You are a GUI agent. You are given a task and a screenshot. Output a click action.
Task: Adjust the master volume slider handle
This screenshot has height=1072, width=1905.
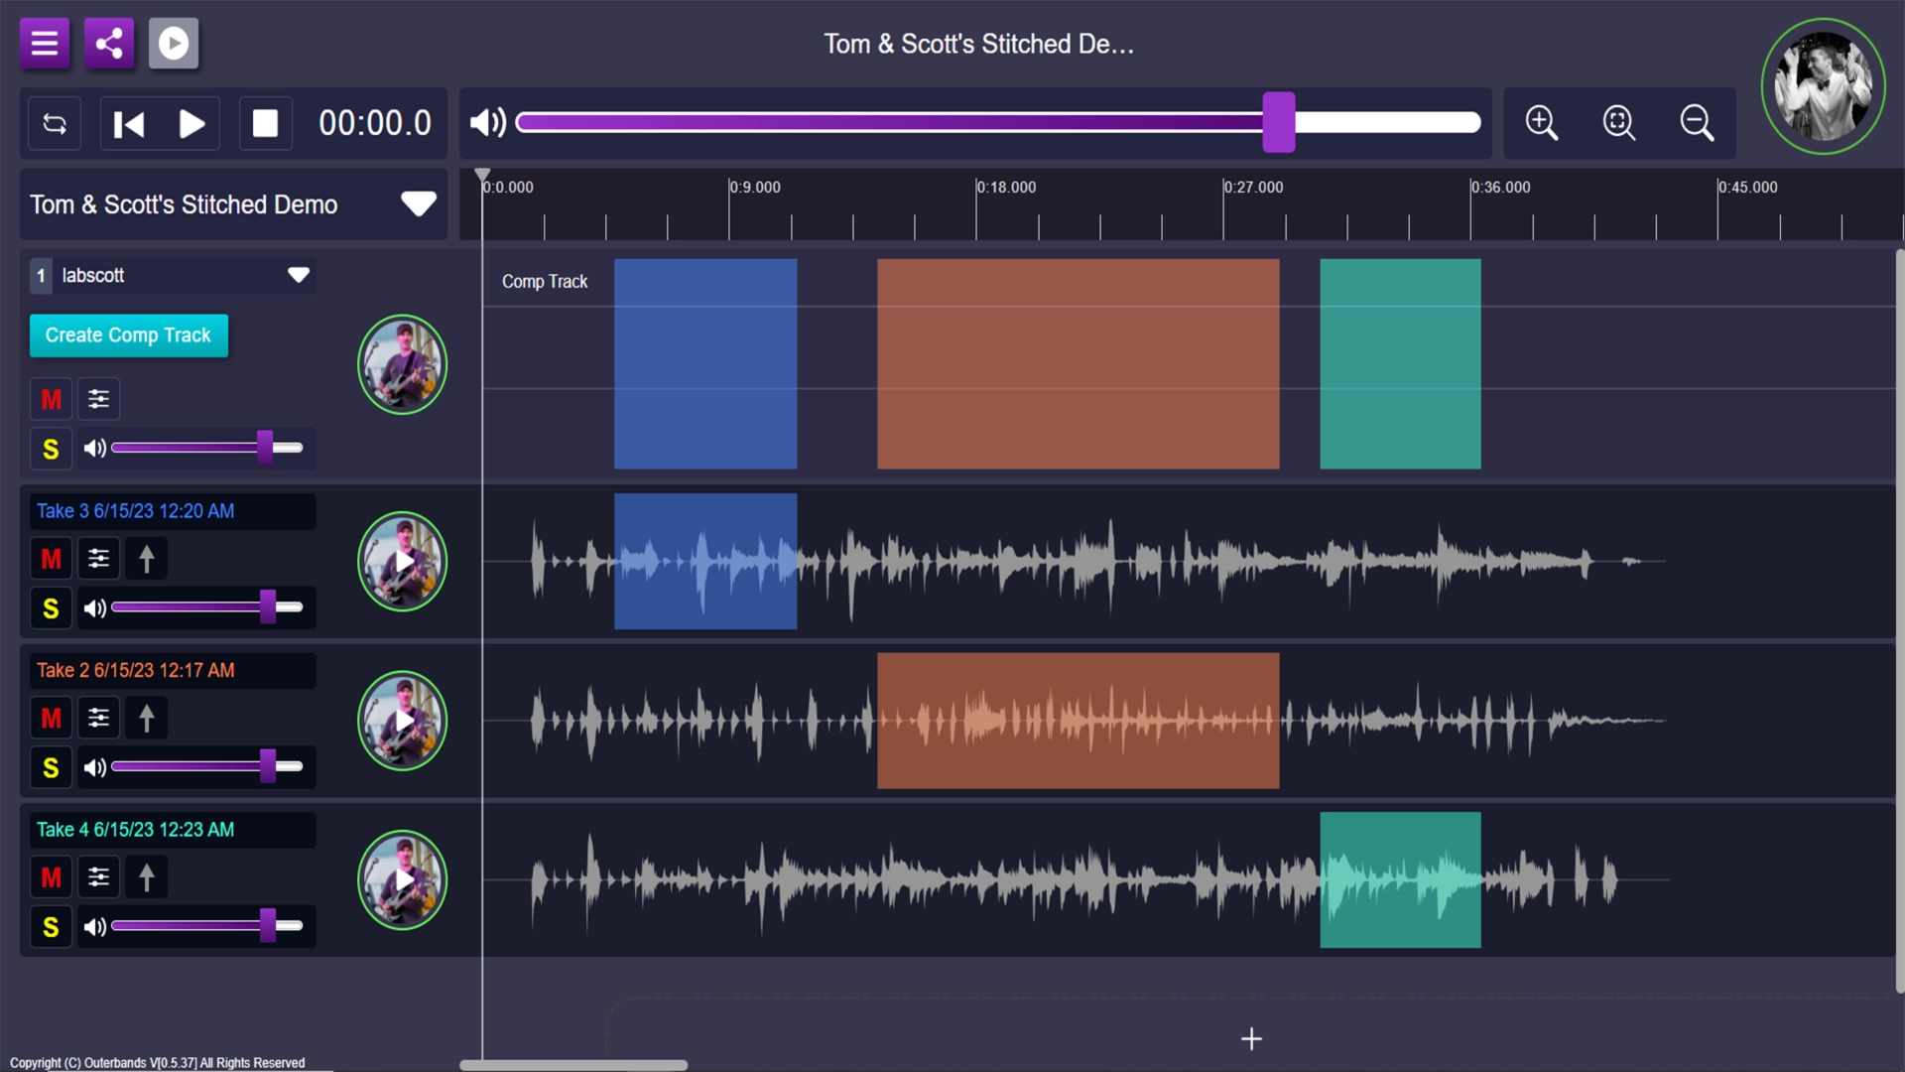click(1279, 122)
